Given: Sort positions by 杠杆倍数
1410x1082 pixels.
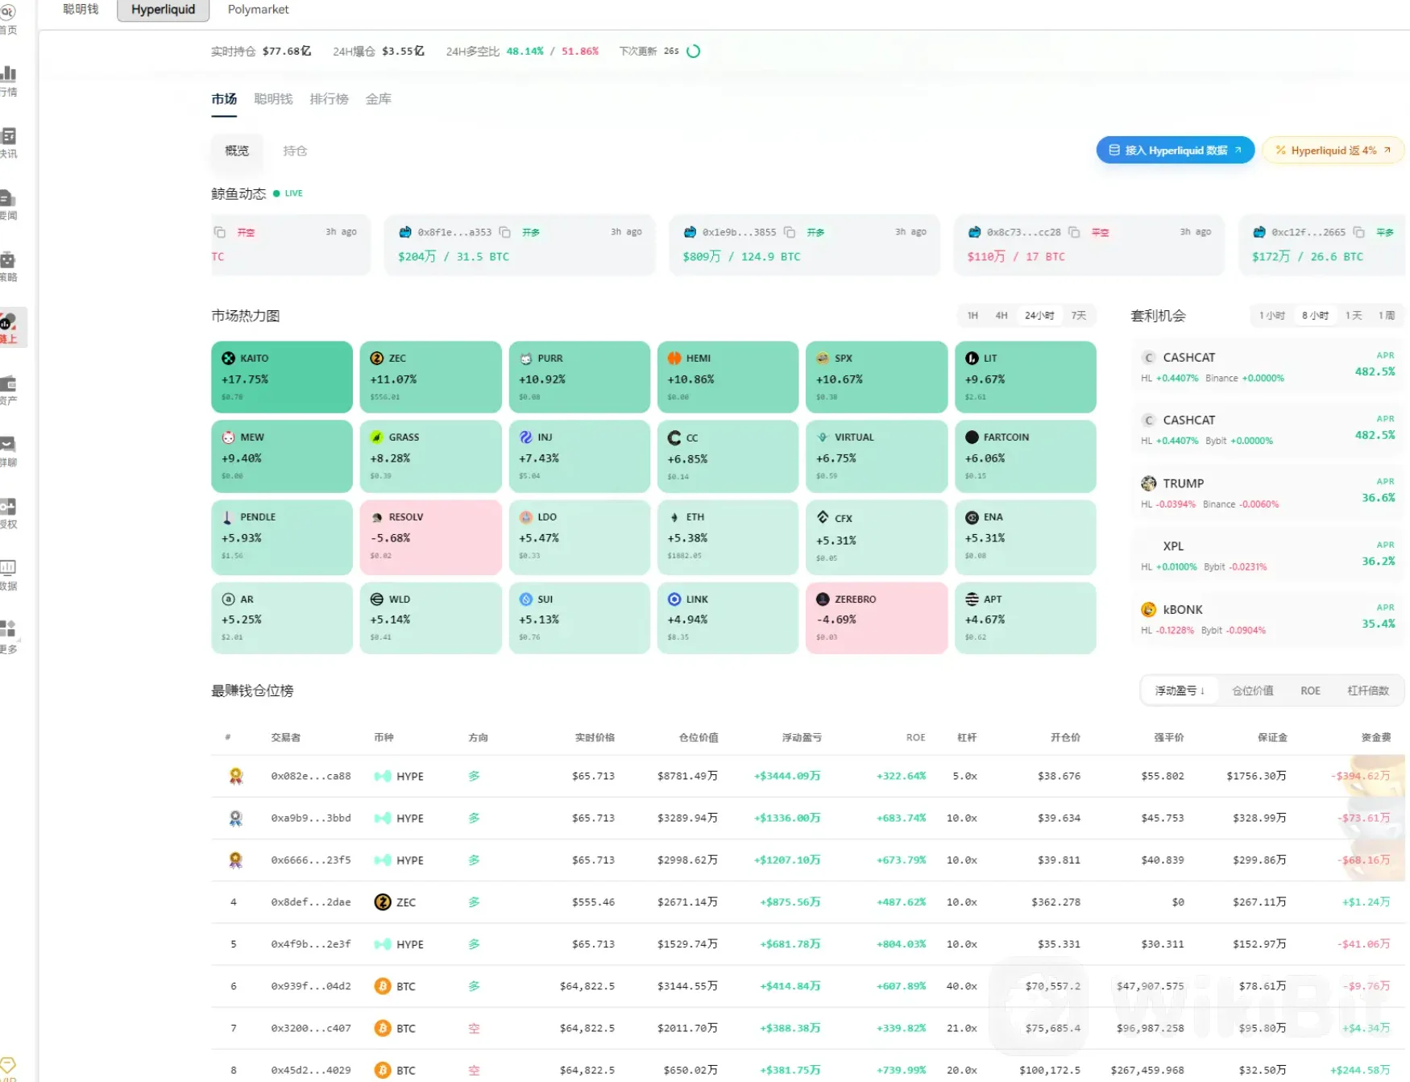Looking at the screenshot, I should pyautogui.click(x=1368, y=690).
